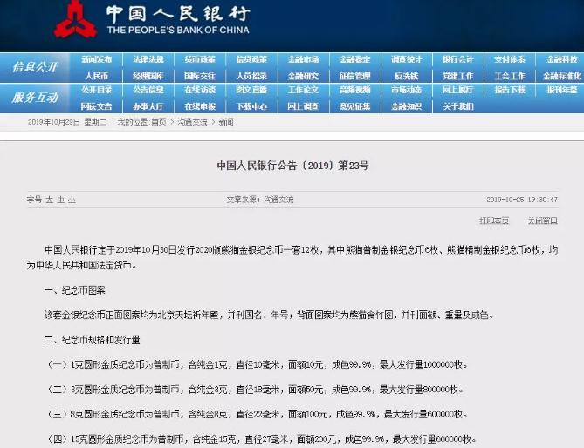Open the 在线访谈 menu link
The image size is (584, 448).
pyautogui.click(x=200, y=90)
